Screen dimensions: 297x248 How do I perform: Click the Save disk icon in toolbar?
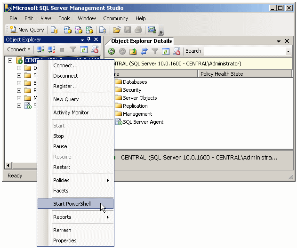(128, 30)
